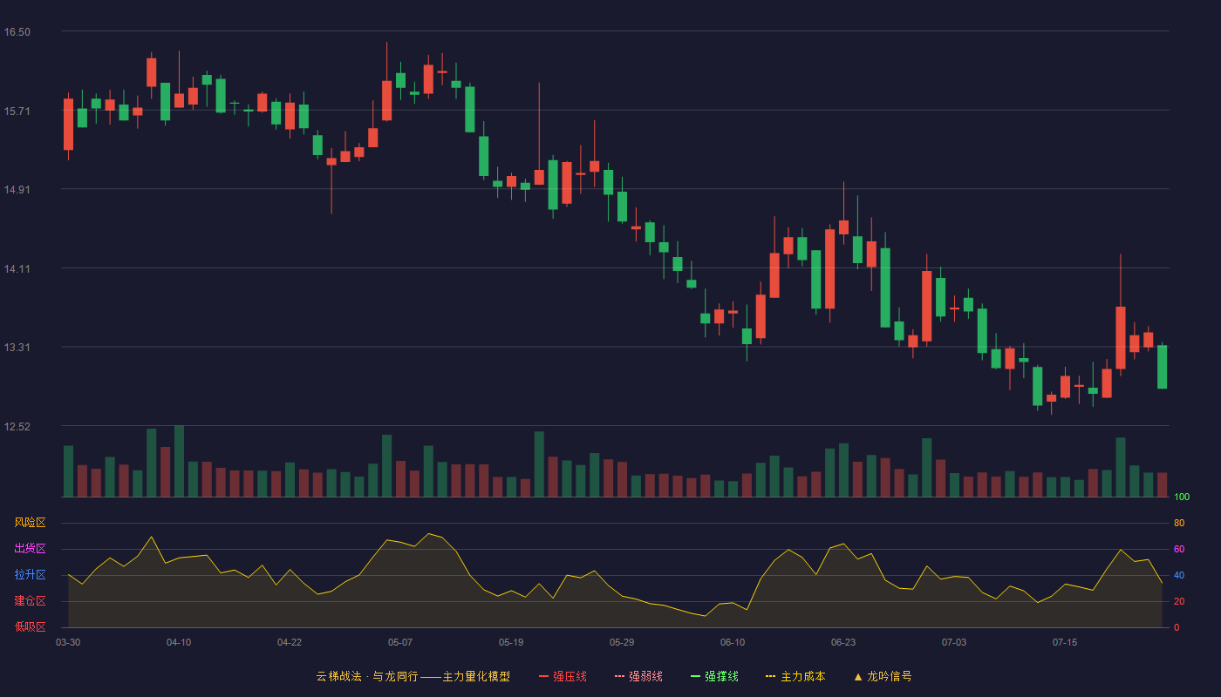Click the 13.31 price axis label

coord(17,348)
